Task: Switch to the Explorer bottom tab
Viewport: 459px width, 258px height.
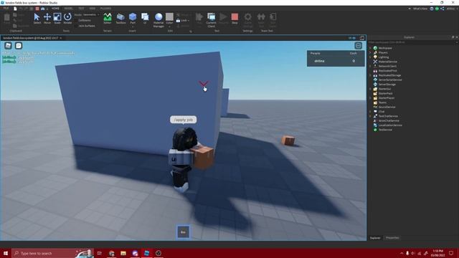Action: click(375, 238)
